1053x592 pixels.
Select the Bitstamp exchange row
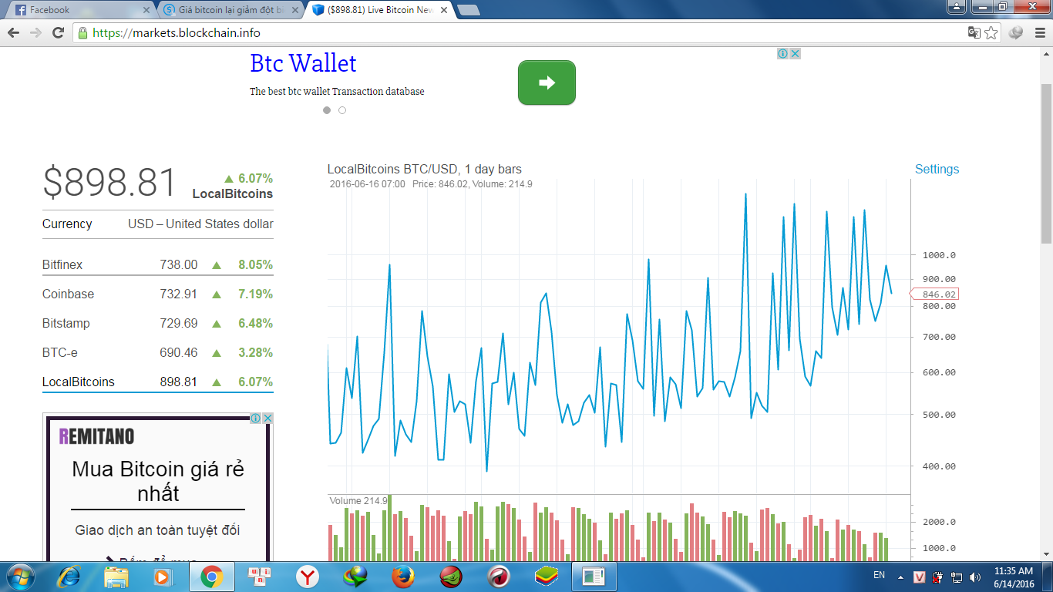(x=158, y=324)
